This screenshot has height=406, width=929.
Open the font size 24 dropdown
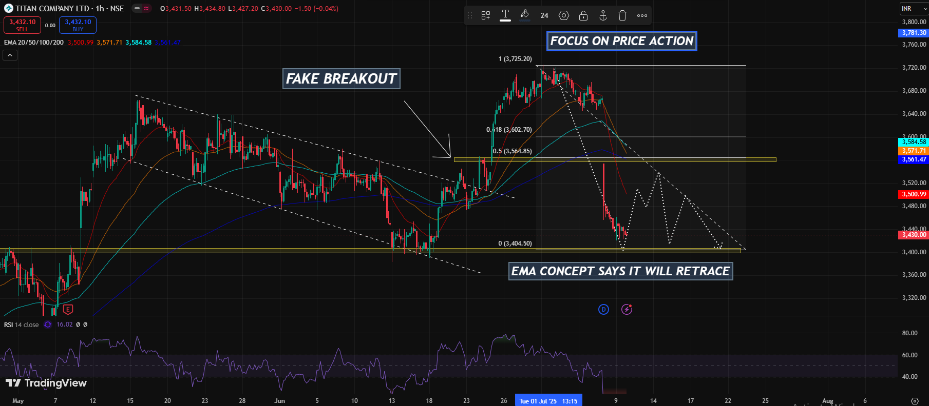[x=544, y=15]
